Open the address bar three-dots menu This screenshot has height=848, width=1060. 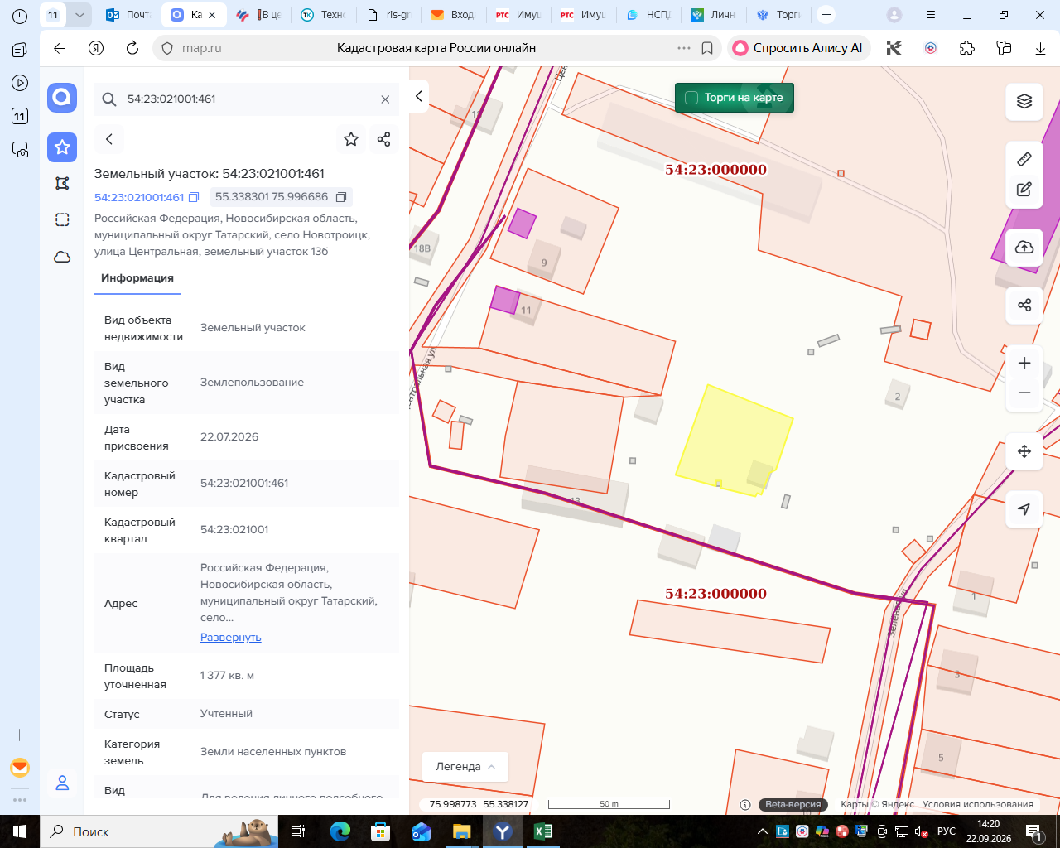pyautogui.click(x=684, y=48)
